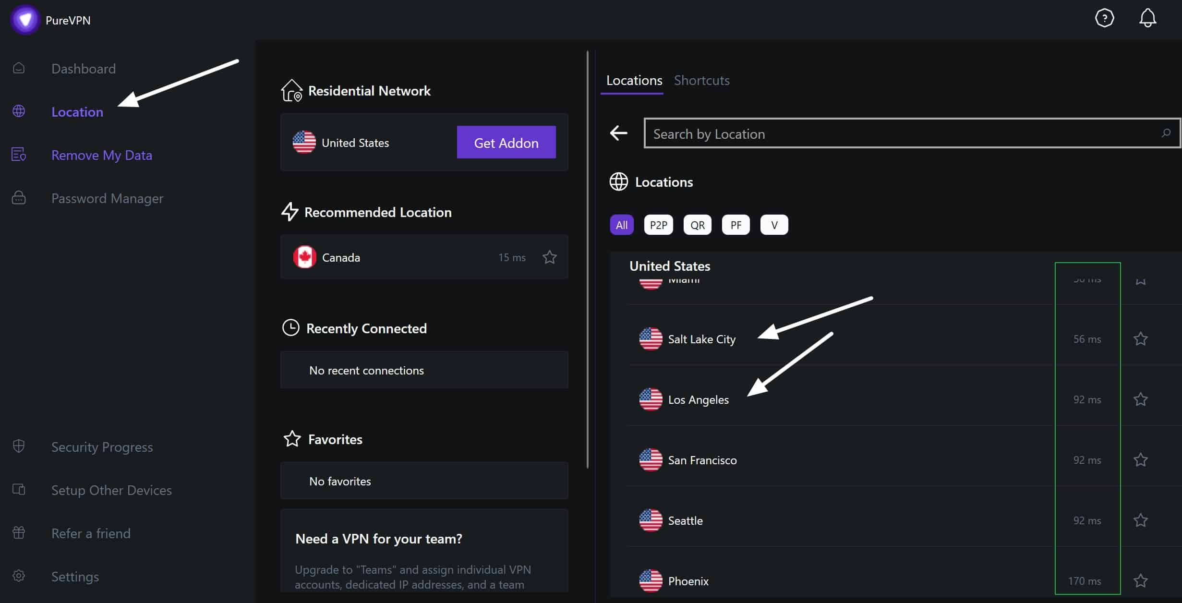
Task: Select the P2P filter chip
Action: [x=658, y=225]
